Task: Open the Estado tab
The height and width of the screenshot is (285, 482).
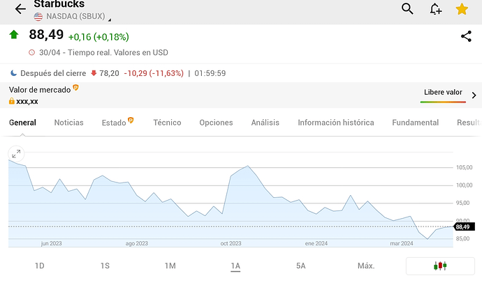Action: 114,123
